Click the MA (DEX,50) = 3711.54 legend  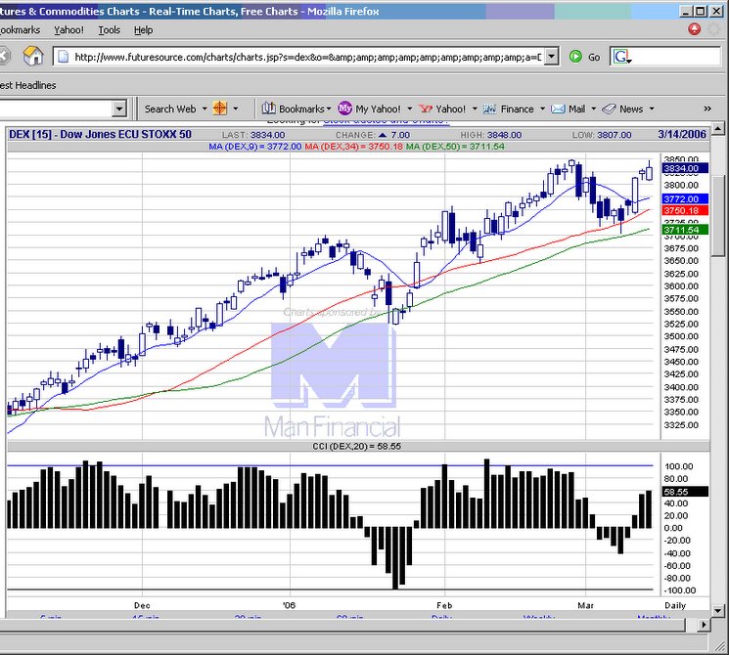tap(455, 147)
